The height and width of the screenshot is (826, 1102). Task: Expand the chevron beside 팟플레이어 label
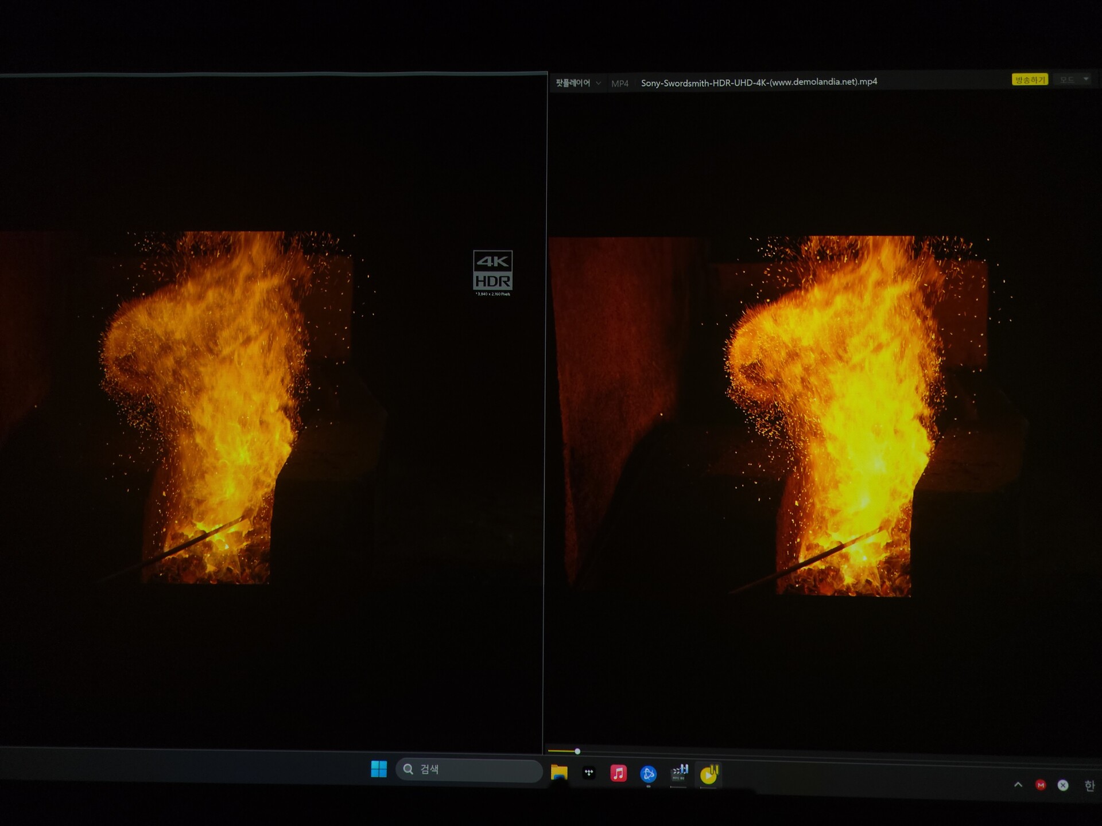click(599, 83)
